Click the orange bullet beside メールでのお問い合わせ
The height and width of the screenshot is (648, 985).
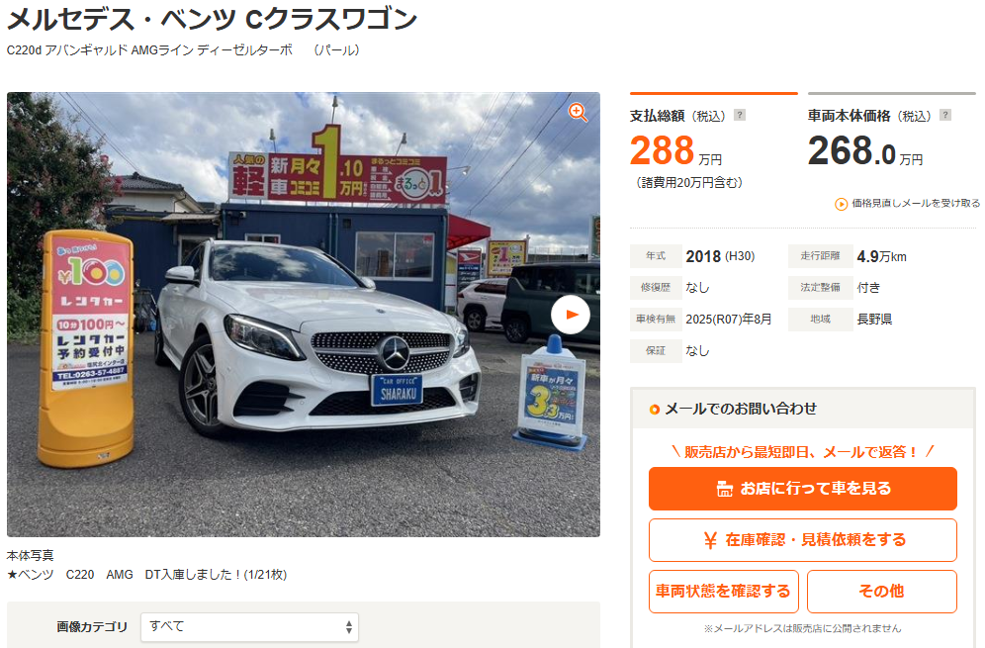[x=654, y=410]
